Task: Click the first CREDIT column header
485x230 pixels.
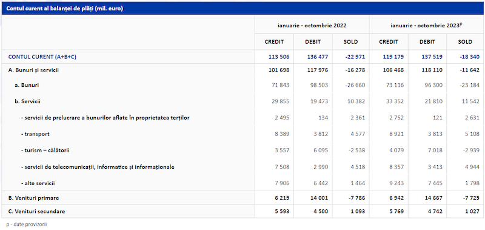Action: pos(274,42)
